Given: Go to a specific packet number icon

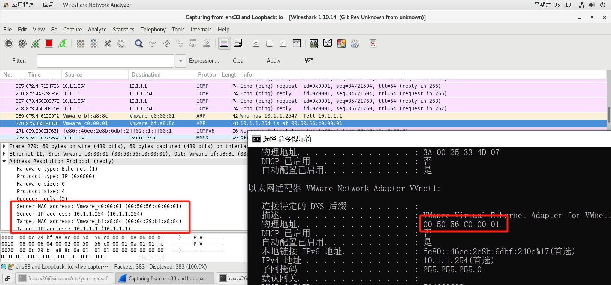Looking at the screenshot, I should [180, 43].
